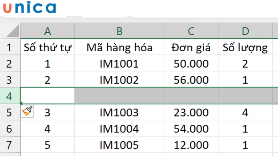Select cell containing IM1001
278x156 pixels.
pyautogui.click(x=119, y=63)
